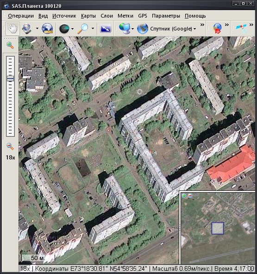
Task: Click the globe with red arrow icon
Action: click(217, 29)
